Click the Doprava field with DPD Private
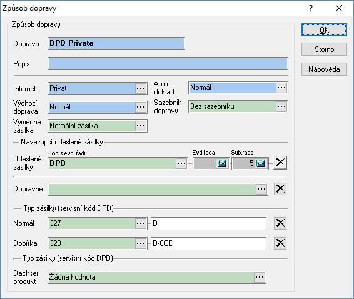Screen dimensions: 354x299 click(116, 43)
